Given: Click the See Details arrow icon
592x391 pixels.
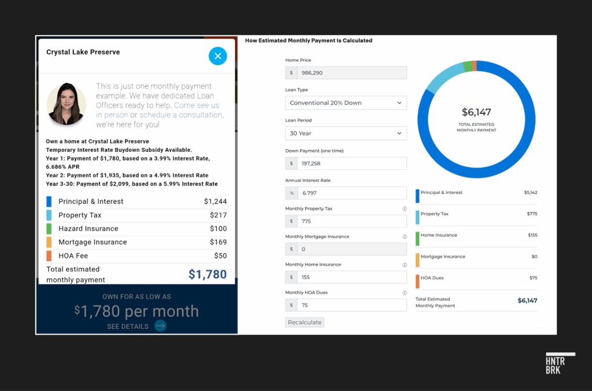Looking at the screenshot, I should pos(160,326).
